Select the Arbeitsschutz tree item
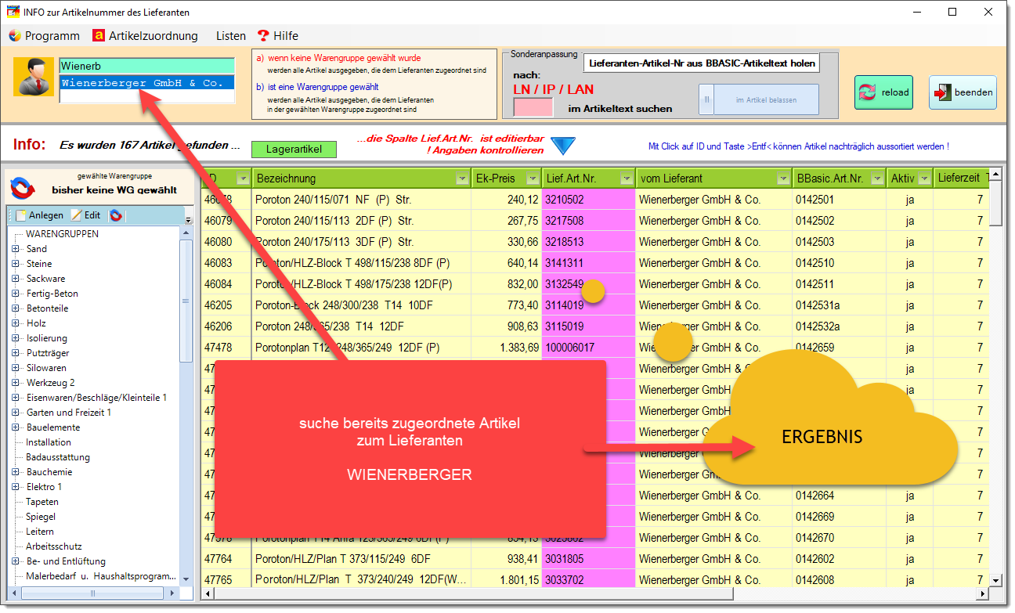Viewport: 1015px width, 613px height. point(54,546)
